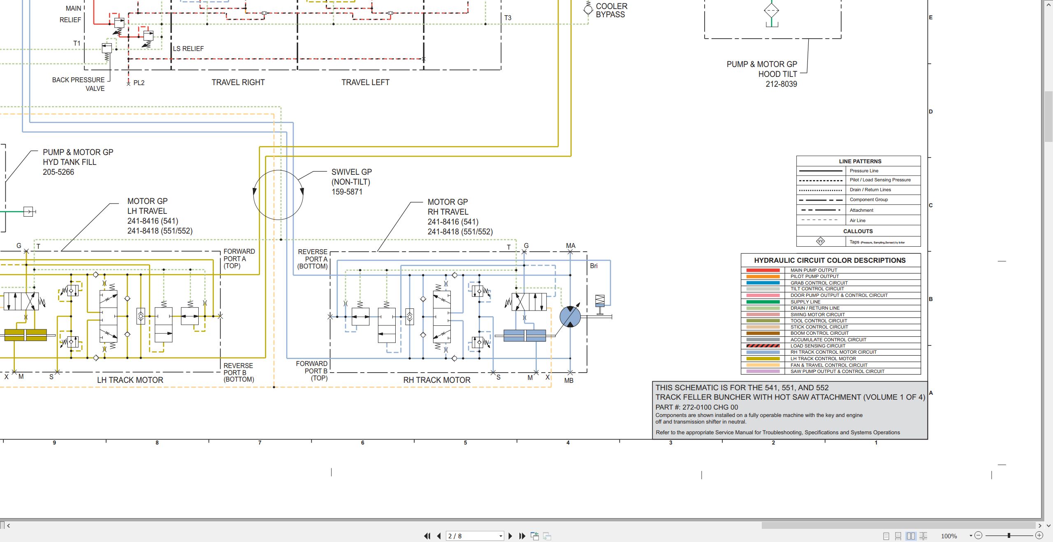
Task: Click the orange PILOT PUMP OUTPUT swatch
Action: coord(763,276)
